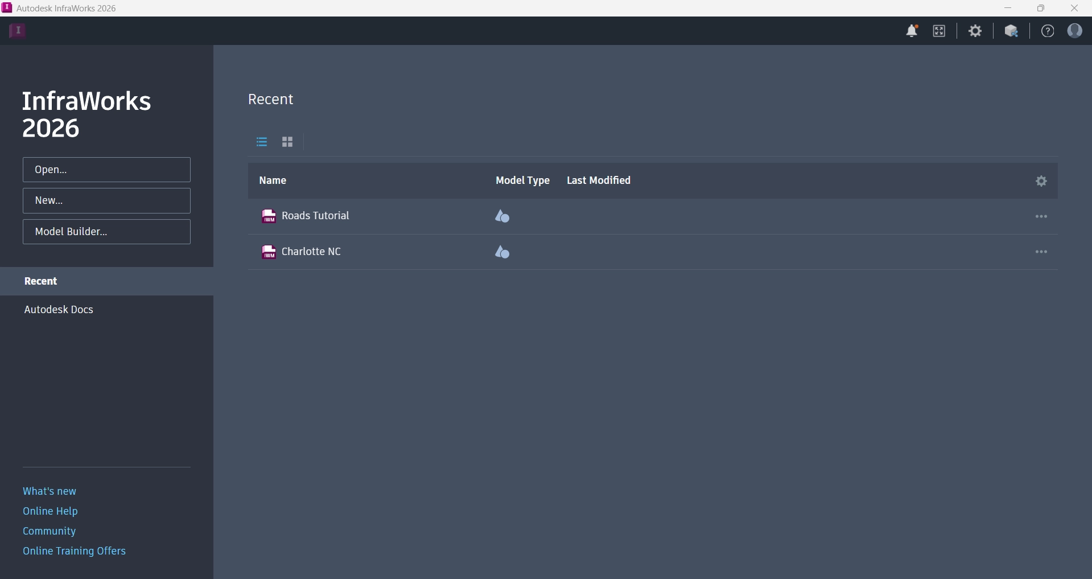Click the Model Builder button
Viewport: 1092px width, 579px height.
[106, 232]
